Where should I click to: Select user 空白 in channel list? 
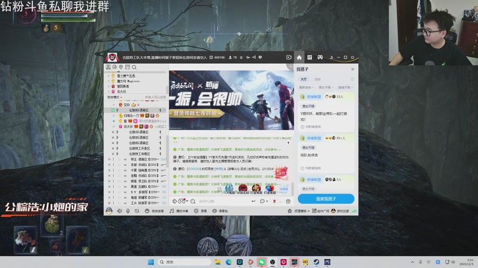pos(127,105)
